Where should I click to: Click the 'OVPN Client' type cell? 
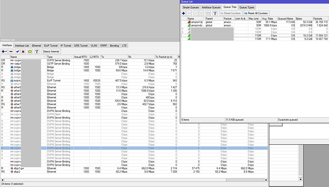coord(54,114)
